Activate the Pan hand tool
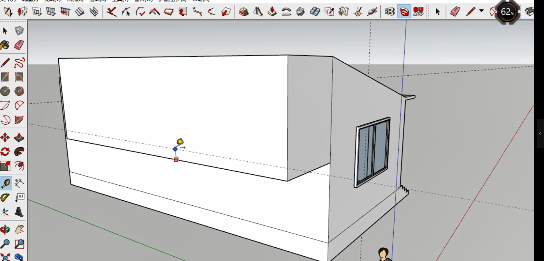 (19, 230)
